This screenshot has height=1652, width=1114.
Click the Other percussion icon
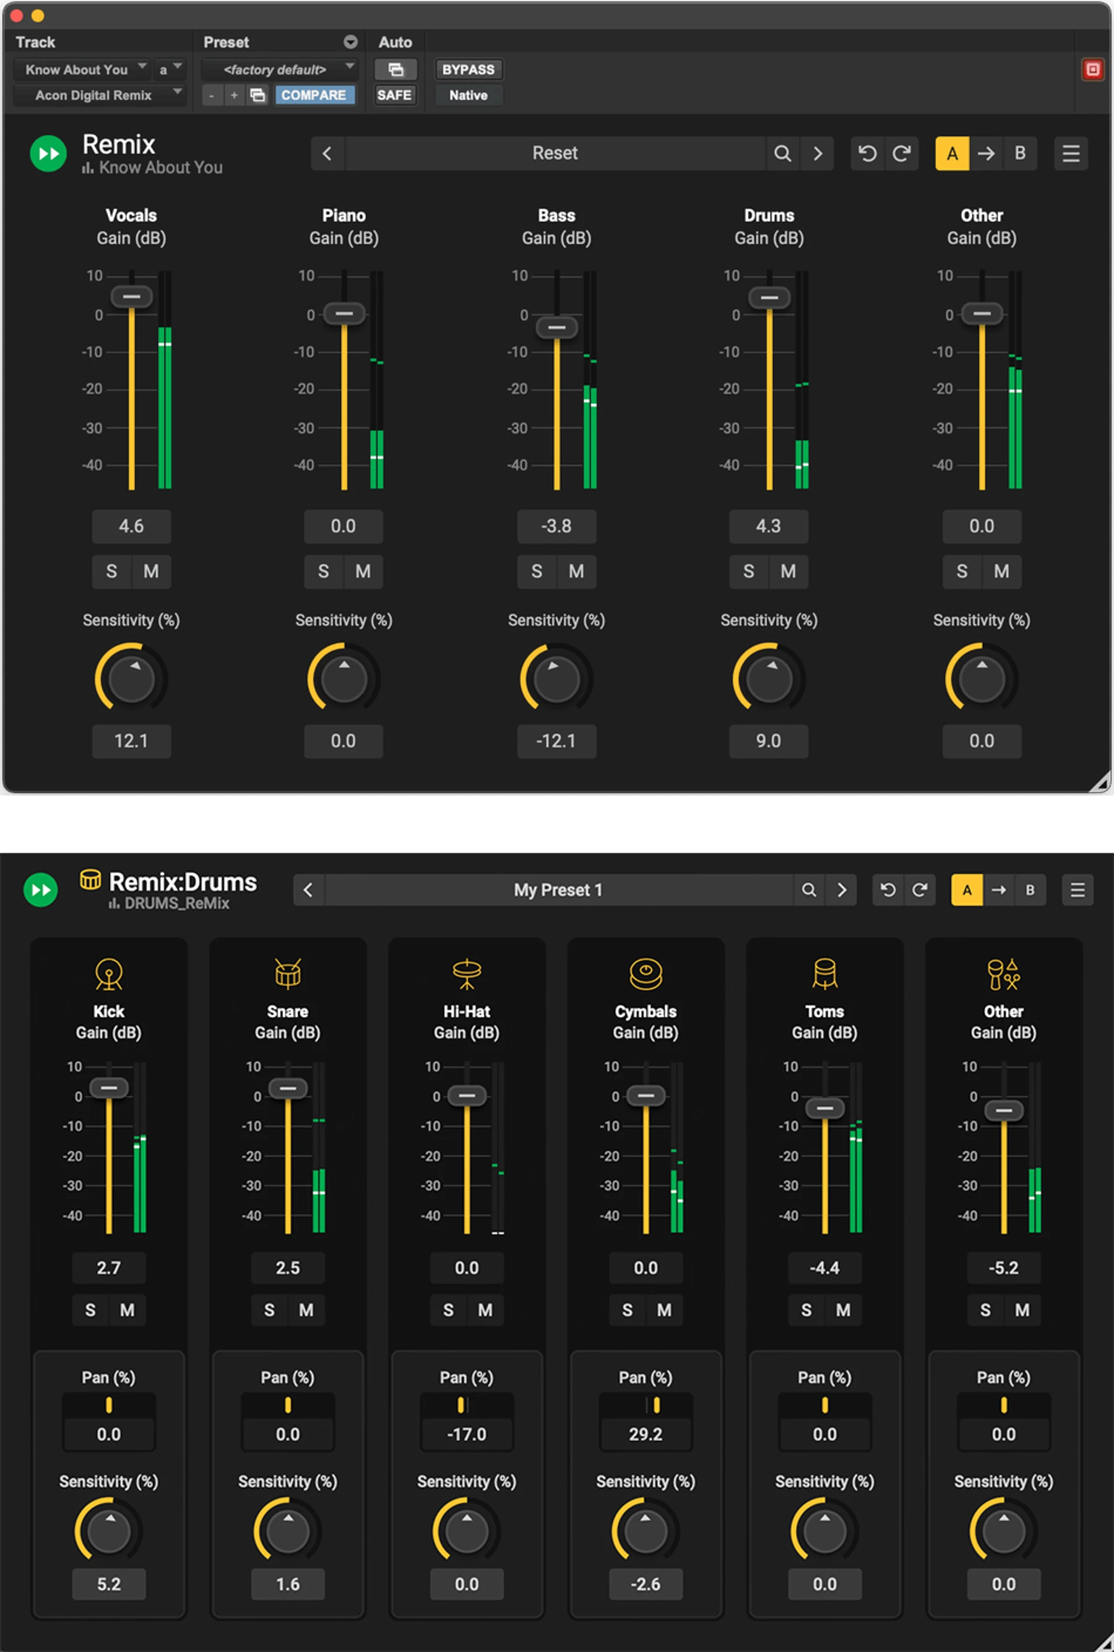pyautogui.click(x=1003, y=975)
